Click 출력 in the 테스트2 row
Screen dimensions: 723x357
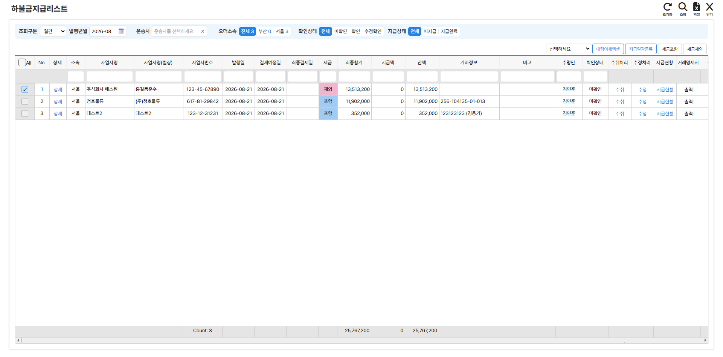pos(688,113)
